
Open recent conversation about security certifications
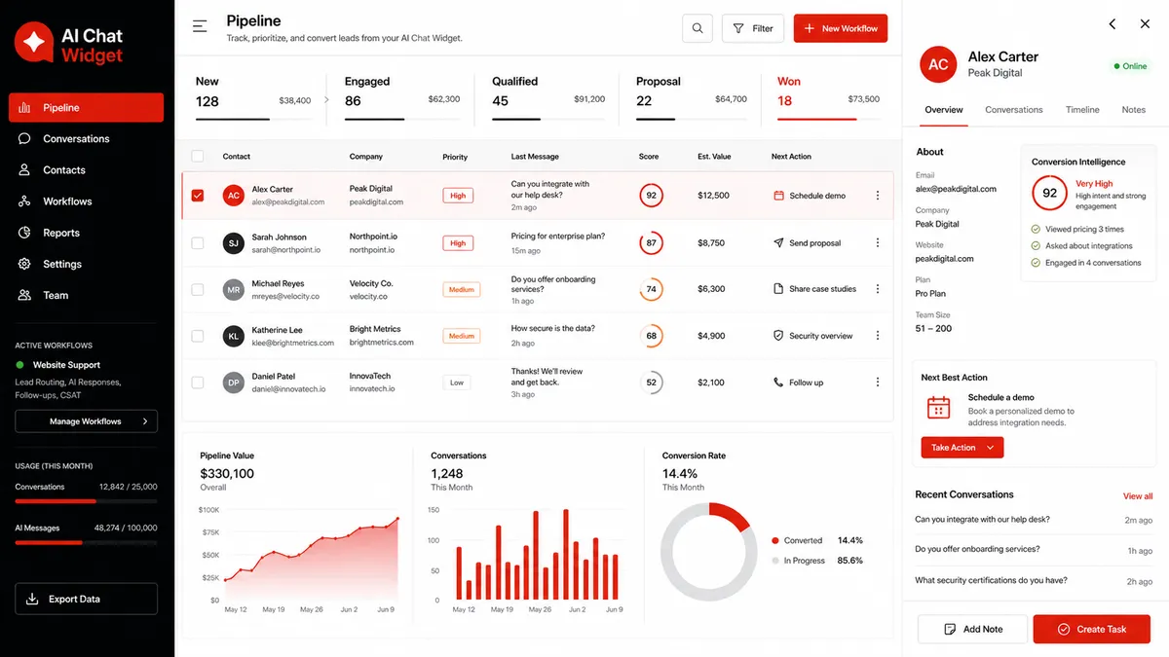coord(1034,581)
